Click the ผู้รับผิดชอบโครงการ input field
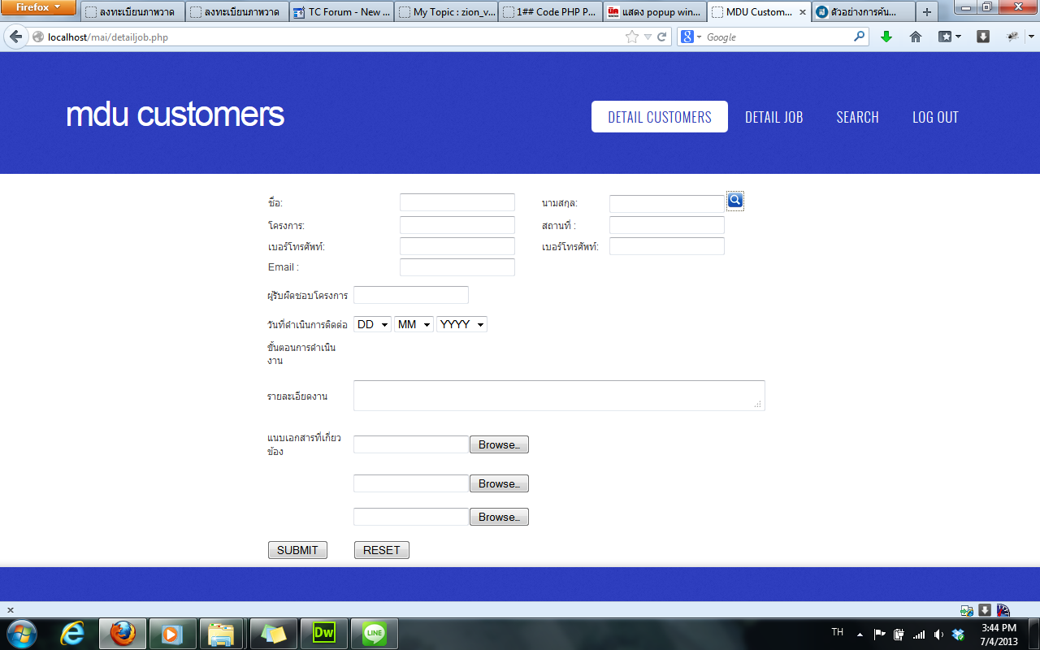Viewport: 1040px width, 650px height. (411, 295)
